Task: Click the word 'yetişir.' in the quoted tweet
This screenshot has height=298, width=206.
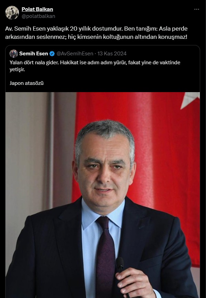Action: 17,69
